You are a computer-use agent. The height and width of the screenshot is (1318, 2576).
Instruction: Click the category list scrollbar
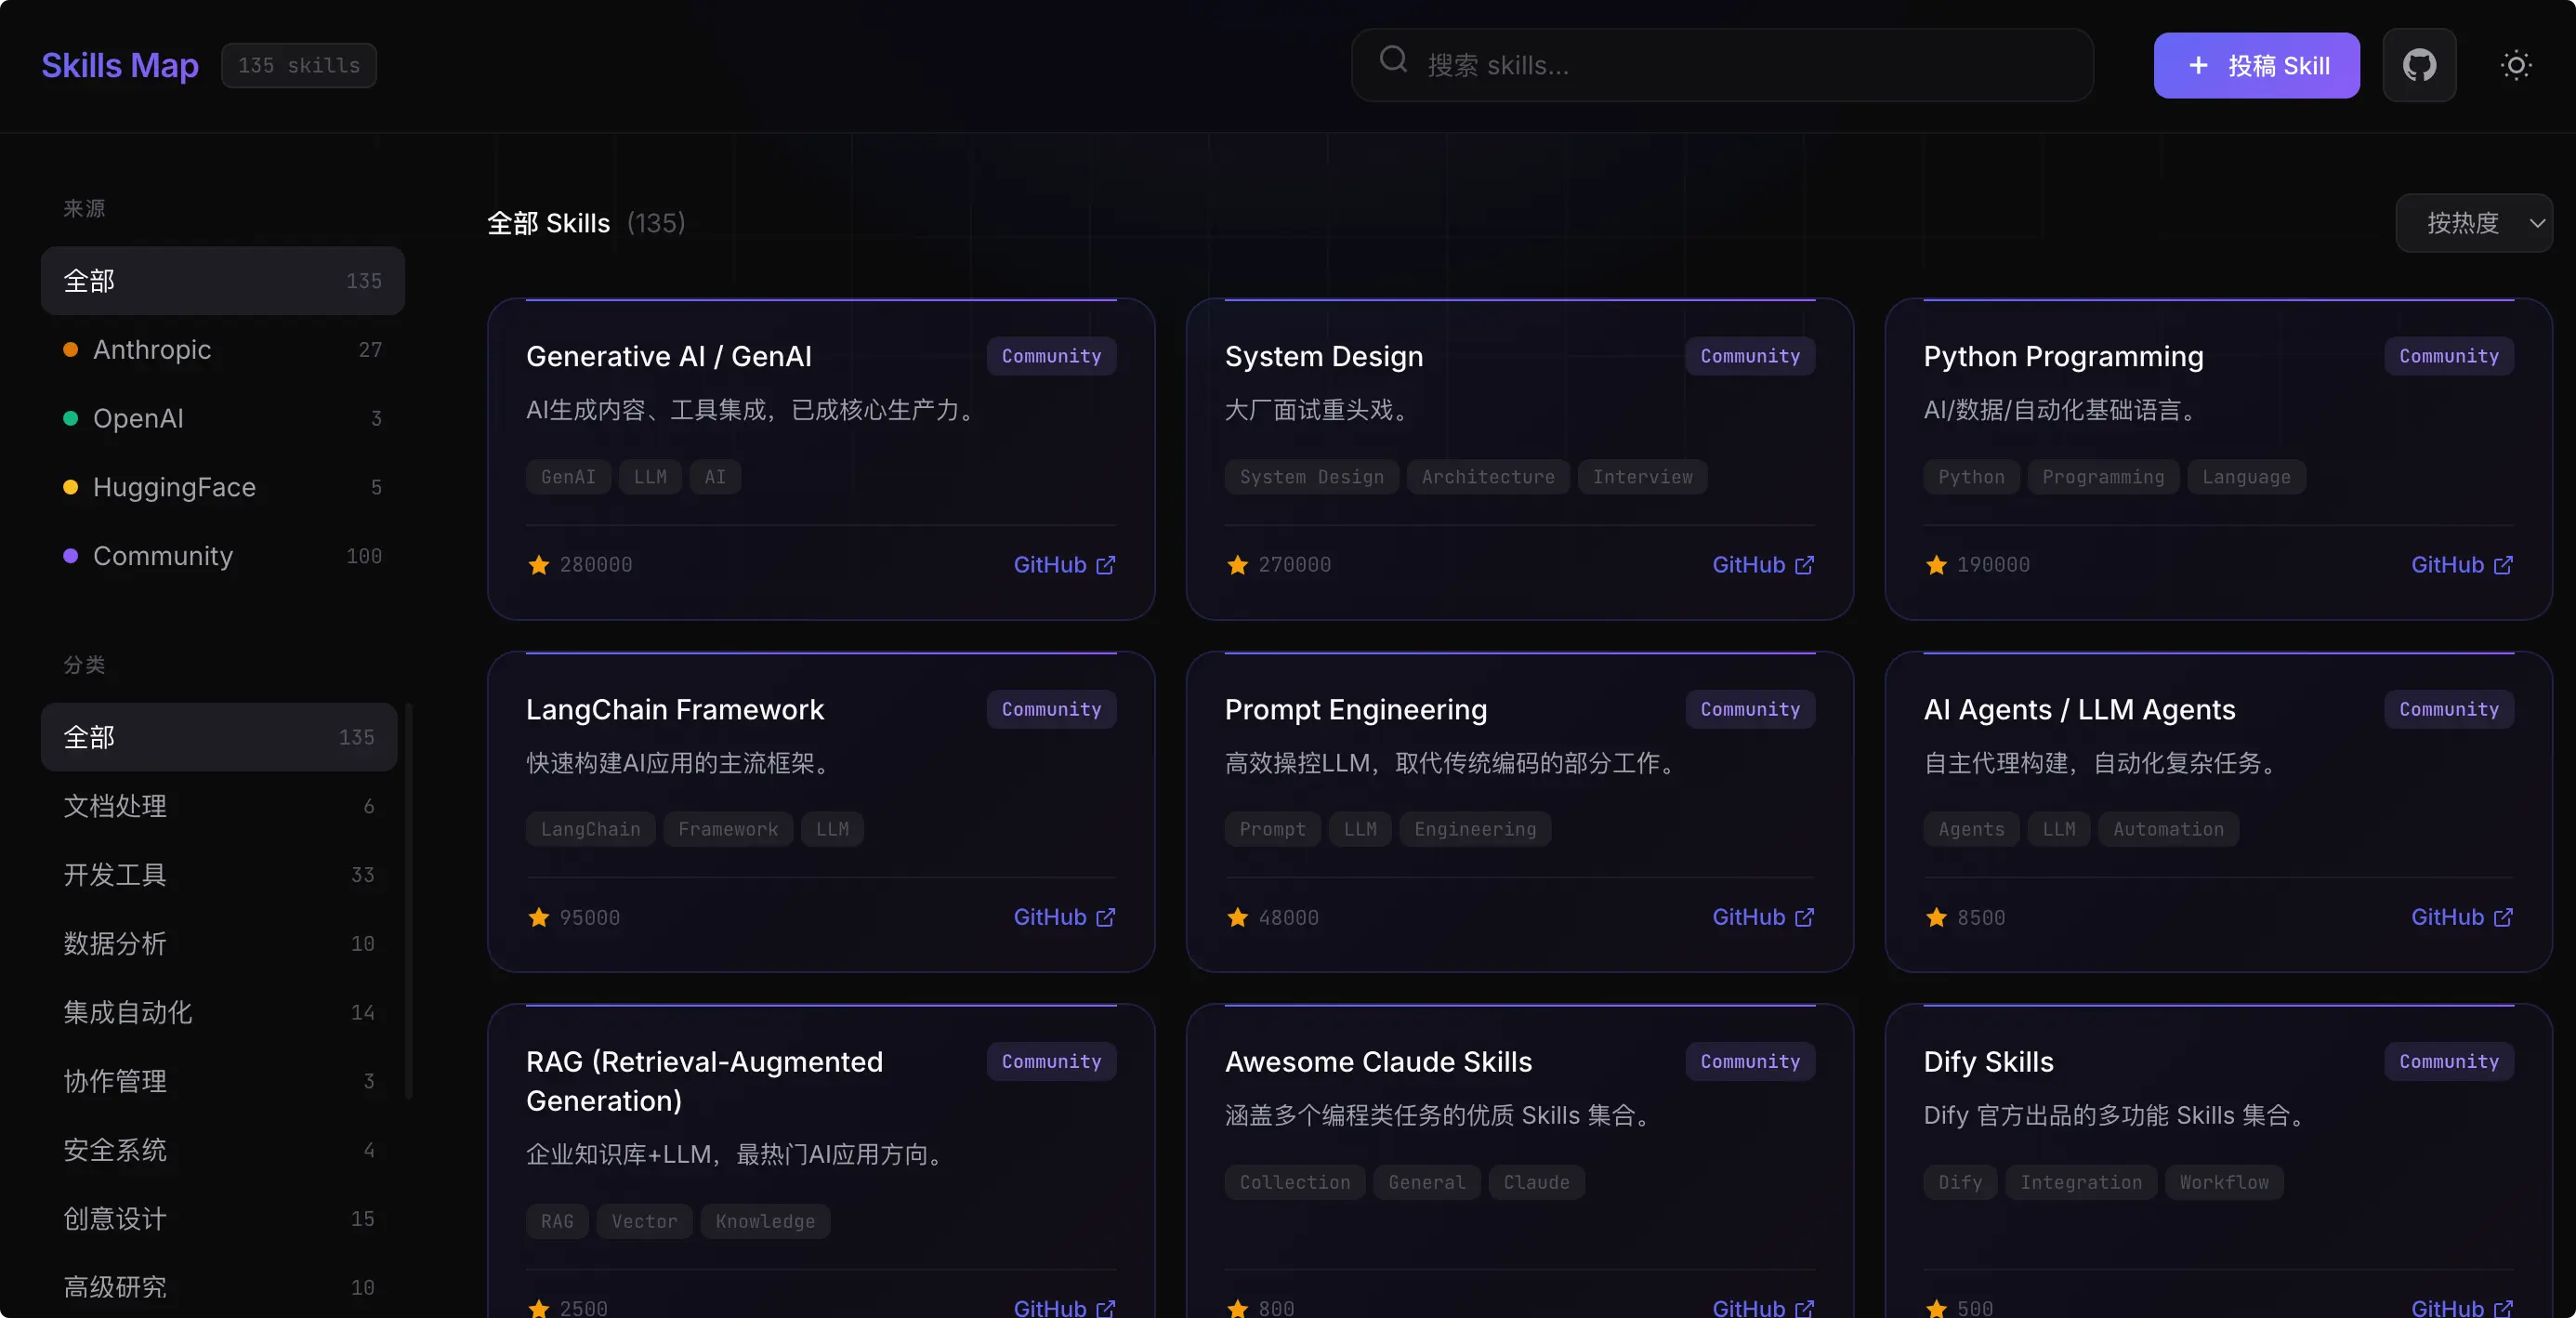click(409, 900)
